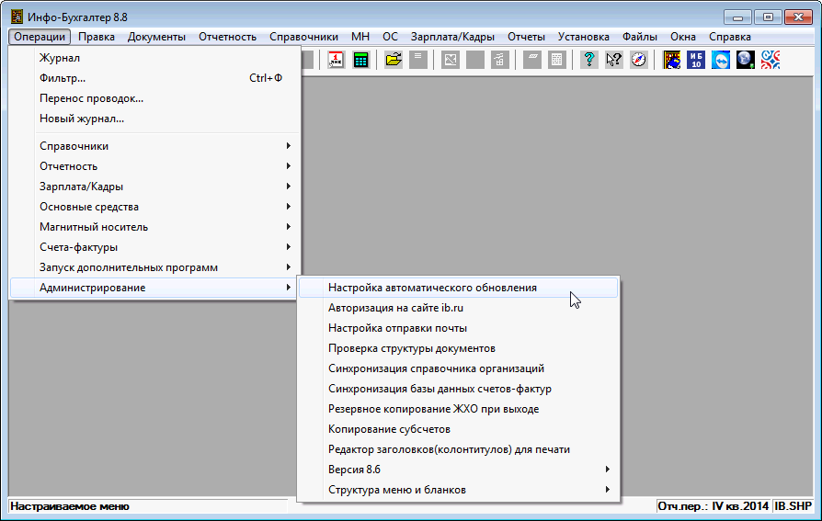Open the Документы menu
The width and height of the screenshot is (822, 521).
156,37
